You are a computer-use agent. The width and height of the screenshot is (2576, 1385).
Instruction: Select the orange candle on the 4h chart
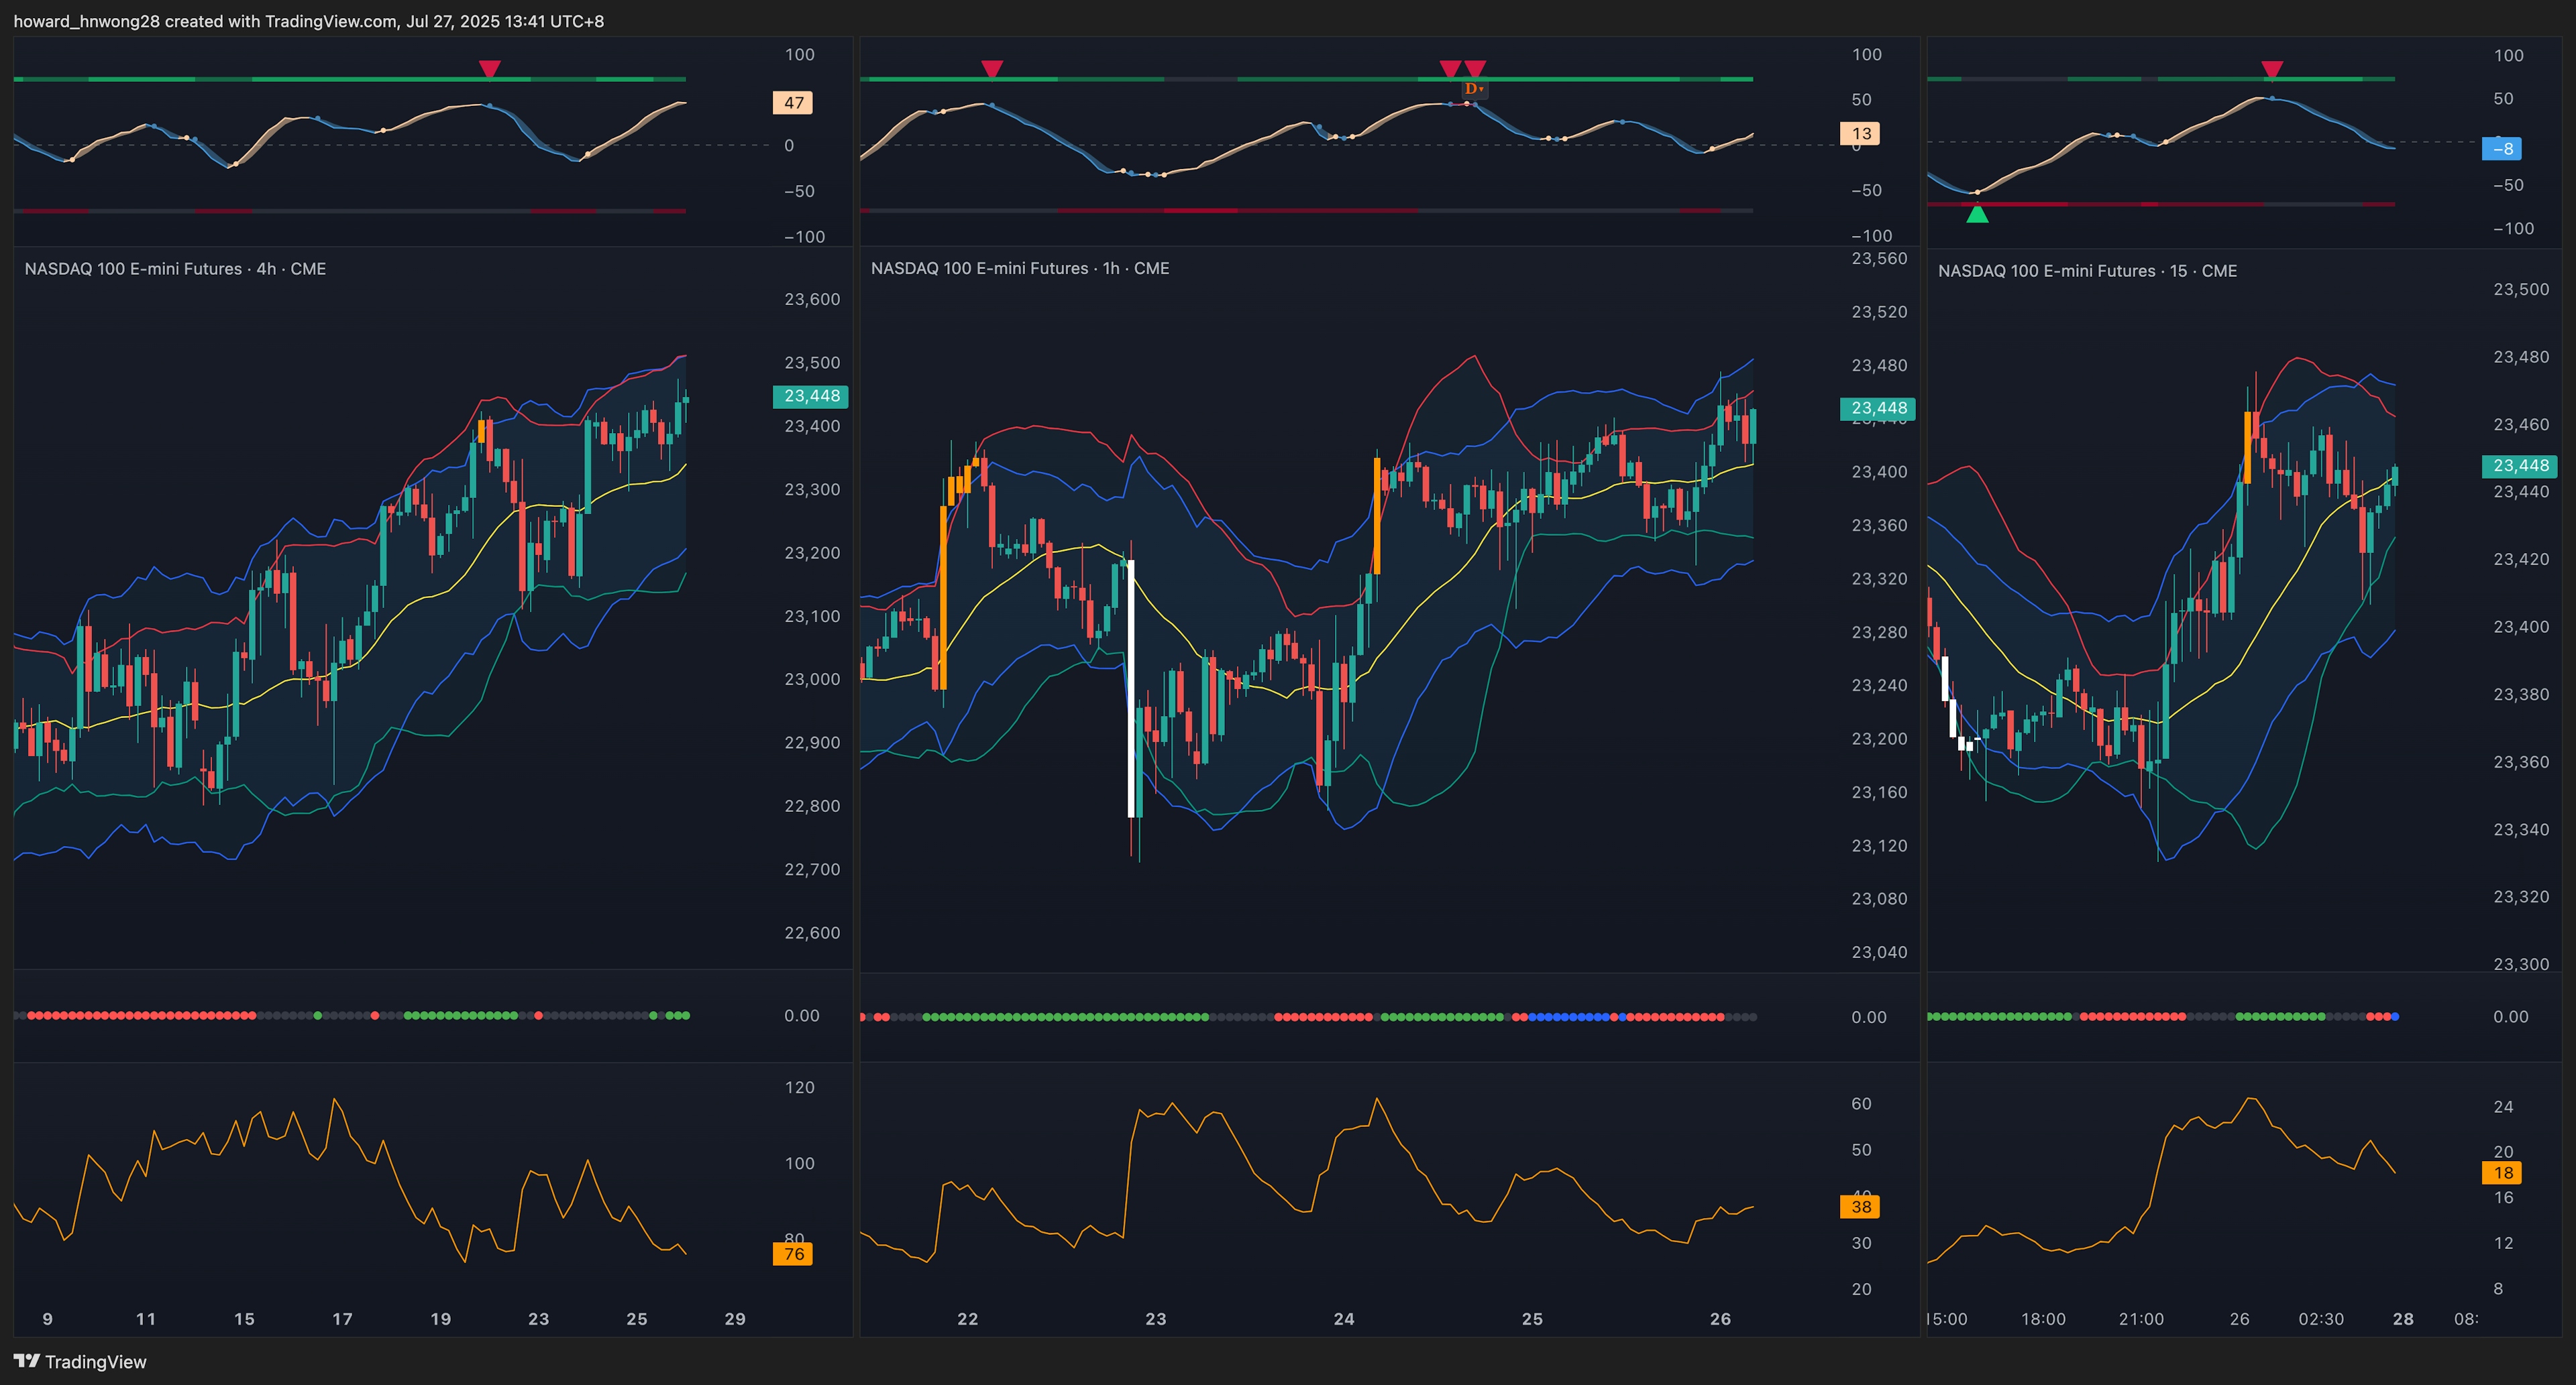coord(482,430)
